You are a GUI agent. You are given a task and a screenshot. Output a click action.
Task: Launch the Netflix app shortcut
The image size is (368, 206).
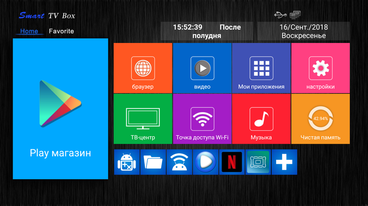tap(232, 162)
